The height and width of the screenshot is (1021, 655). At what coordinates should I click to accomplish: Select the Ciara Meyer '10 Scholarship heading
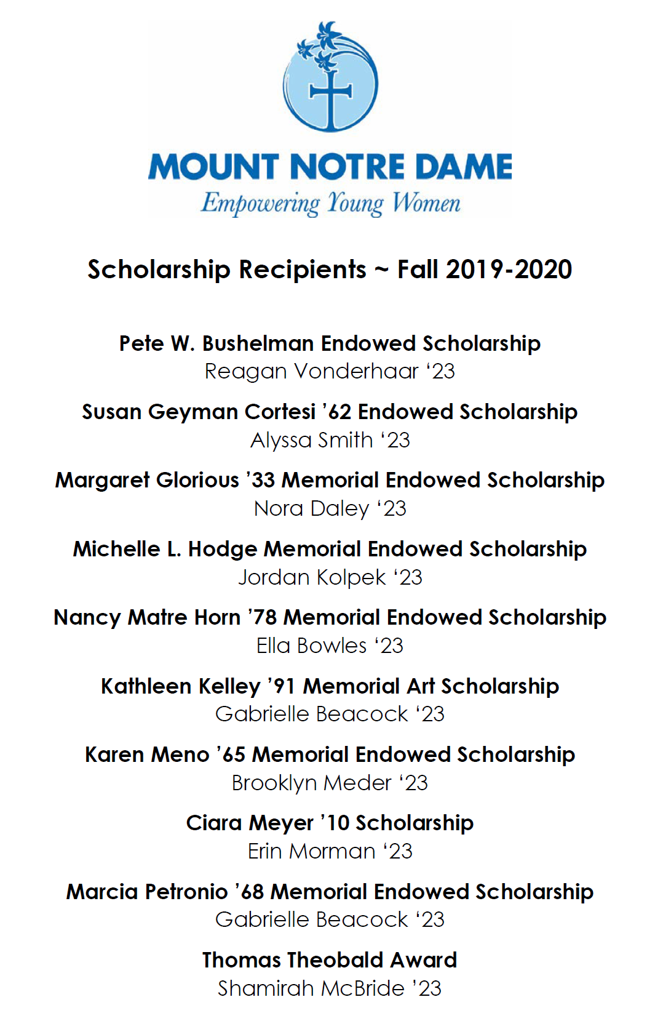(x=330, y=823)
